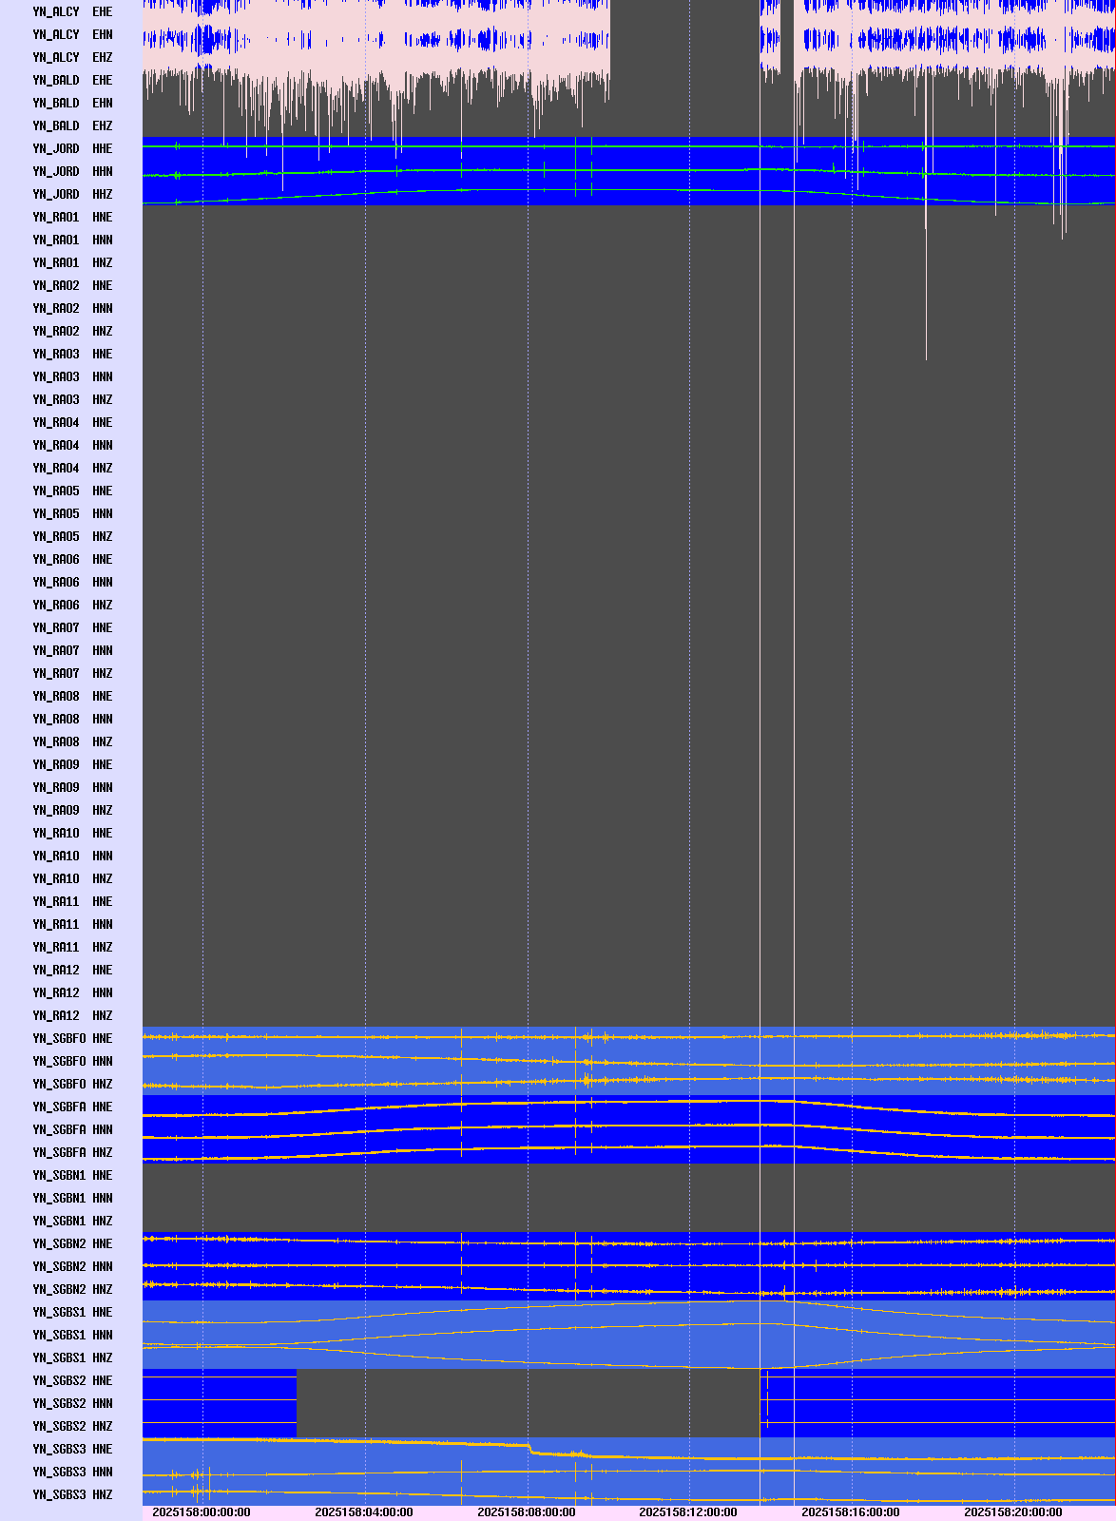Select the YN_SGBFA HNE channel label
1116x1521 pixels.
point(72,1107)
